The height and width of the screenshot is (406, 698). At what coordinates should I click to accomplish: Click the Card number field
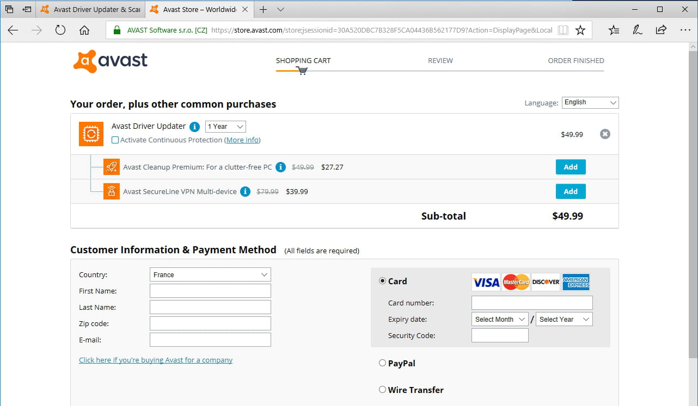[x=532, y=303]
